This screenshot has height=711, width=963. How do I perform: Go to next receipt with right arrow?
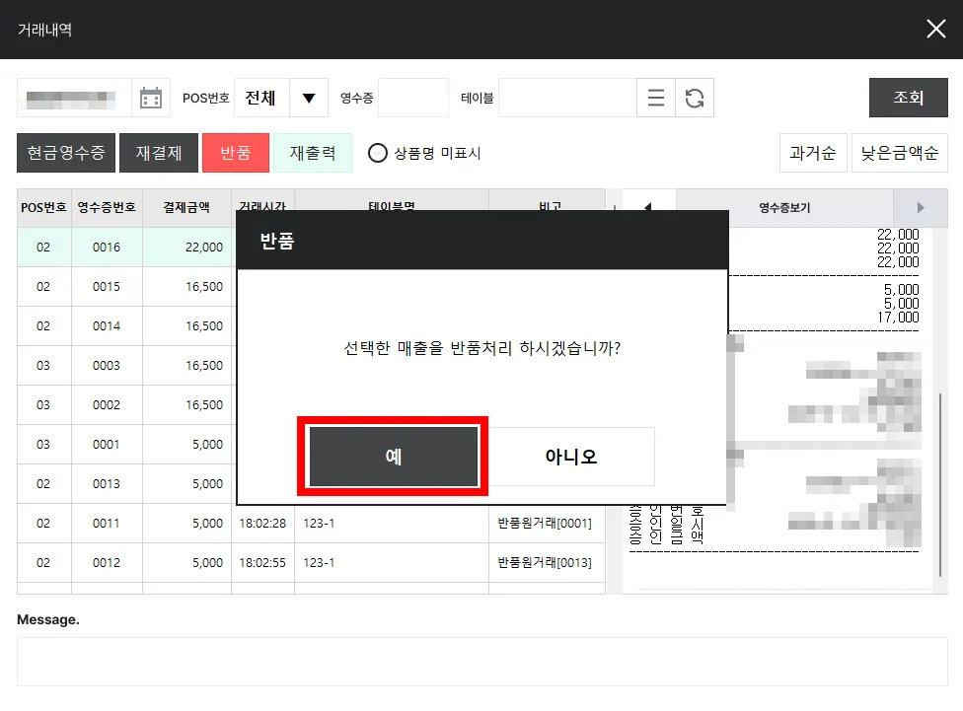click(920, 207)
